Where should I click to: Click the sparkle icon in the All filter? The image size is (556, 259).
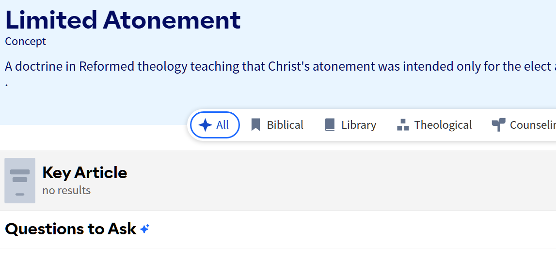pyautogui.click(x=206, y=125)
